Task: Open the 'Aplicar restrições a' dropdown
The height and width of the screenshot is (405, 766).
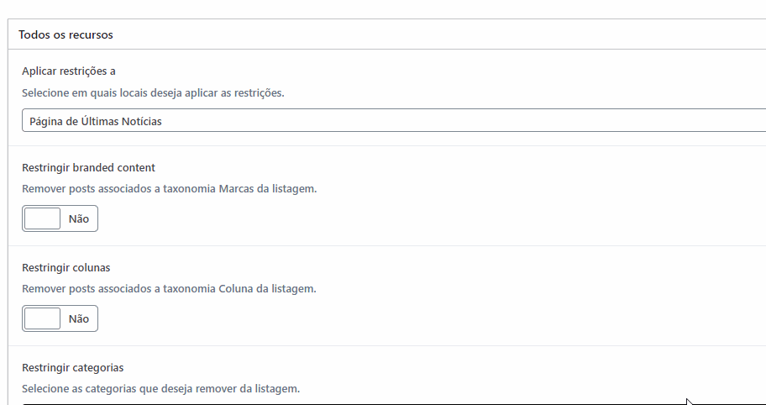Action: 394,121
